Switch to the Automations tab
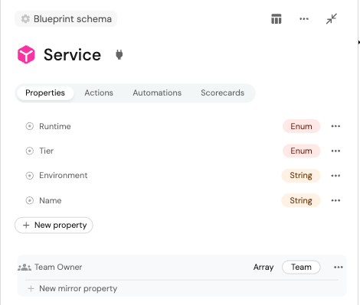The image size is (360, 305). point(157,92)
